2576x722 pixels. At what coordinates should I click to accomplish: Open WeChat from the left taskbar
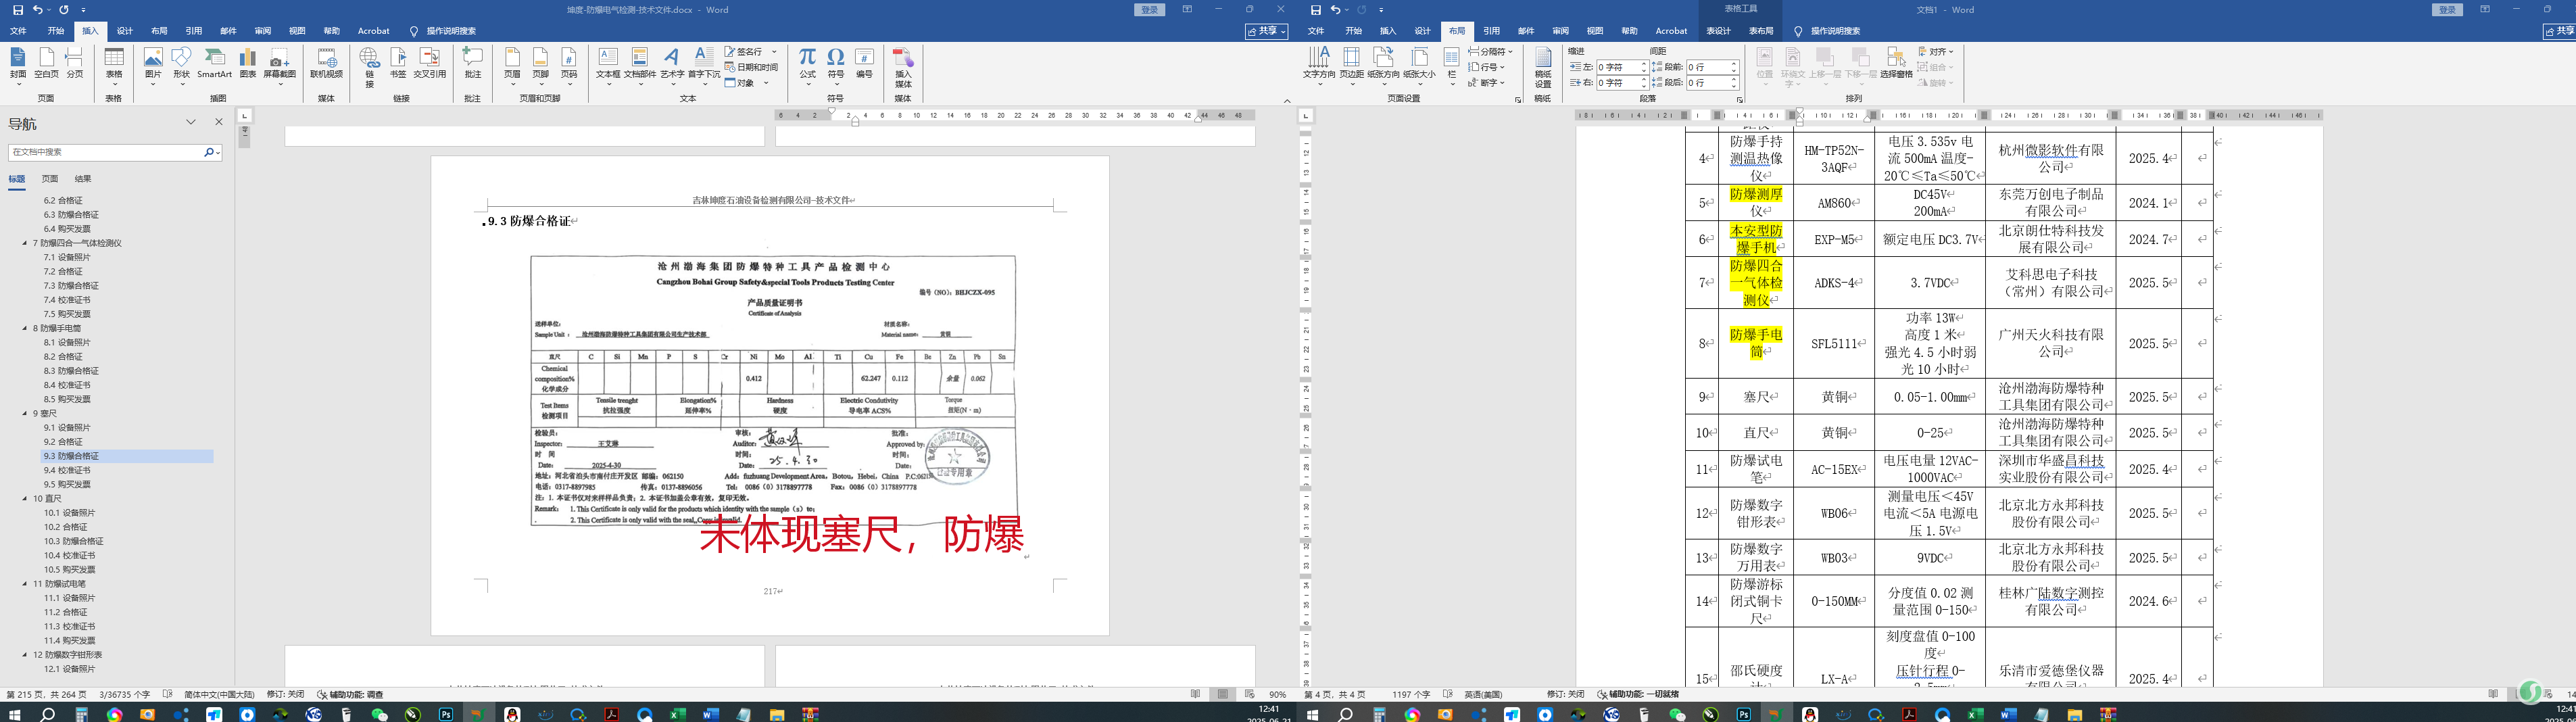coord(379,714)
